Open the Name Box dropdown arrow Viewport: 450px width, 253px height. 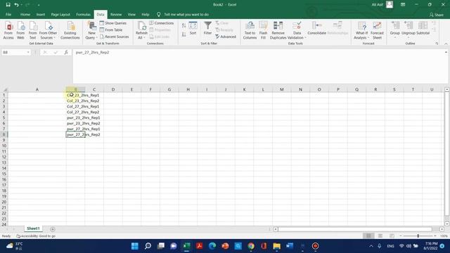click(28, 52)
